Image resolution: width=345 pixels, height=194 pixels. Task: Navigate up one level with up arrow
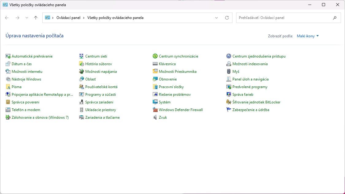[36, 18]
